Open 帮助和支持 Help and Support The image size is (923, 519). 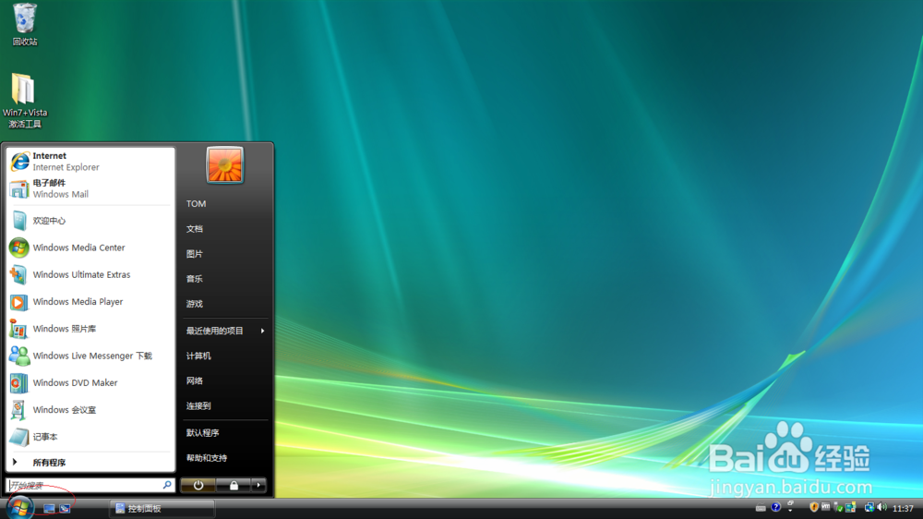point(225,458)
